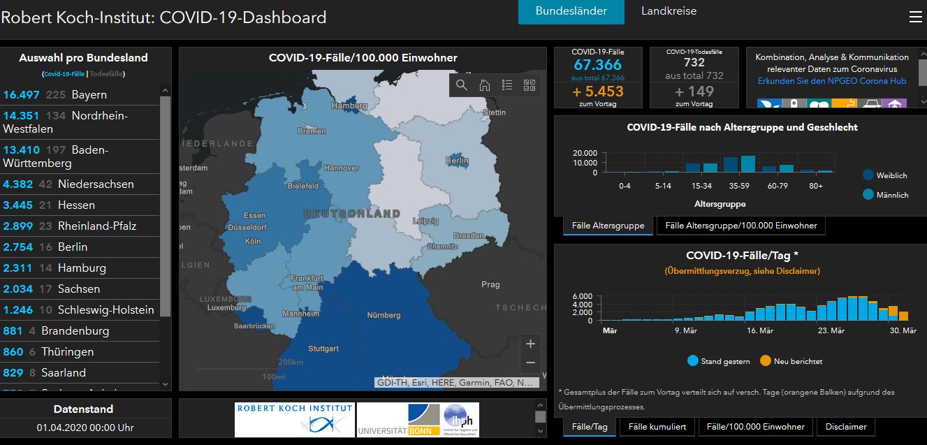Select the magnifier search icon on the map
927x445 pixels.
[462, 85]
